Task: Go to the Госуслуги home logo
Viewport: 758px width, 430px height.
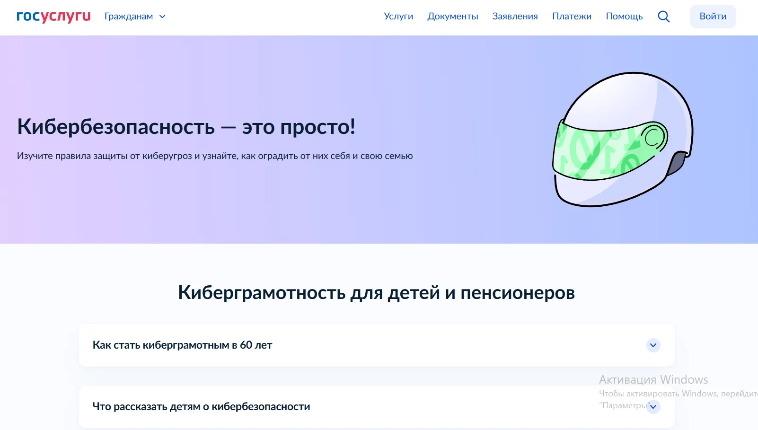Action: (53, 16)
